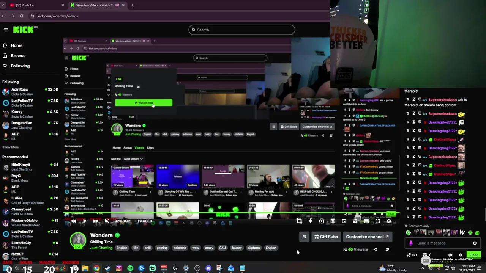Toggle the Kick sidebar hamburger menu
Viewport: 486px width, 273px height.
point(6,30)
